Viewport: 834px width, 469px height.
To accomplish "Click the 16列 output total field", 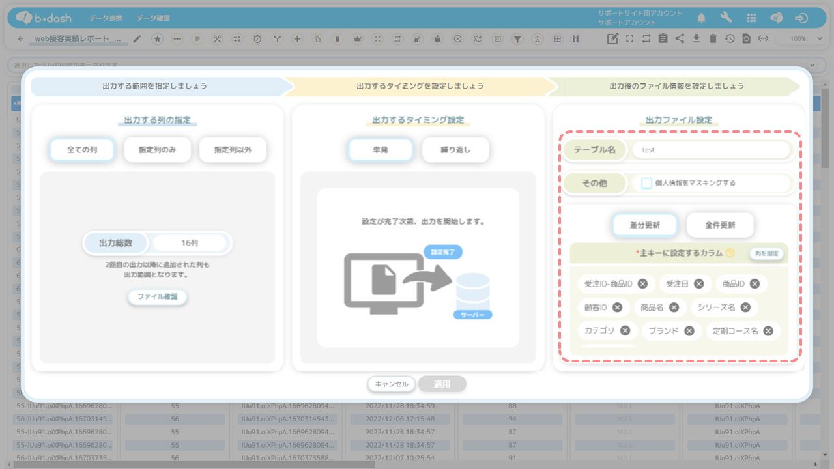I will 190,243.
